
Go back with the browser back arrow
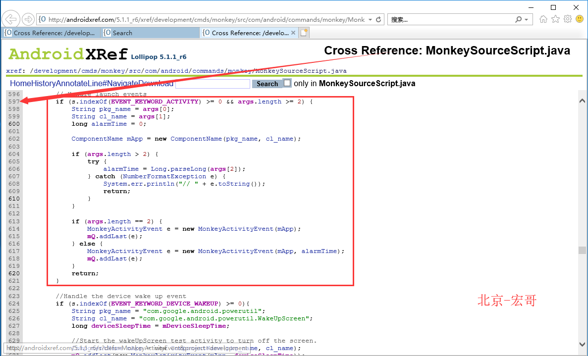11,19
